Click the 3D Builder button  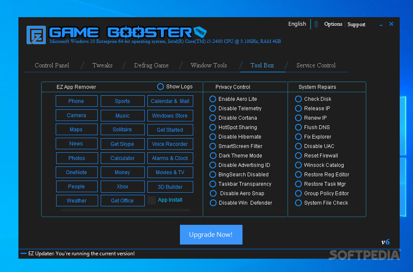170,187
